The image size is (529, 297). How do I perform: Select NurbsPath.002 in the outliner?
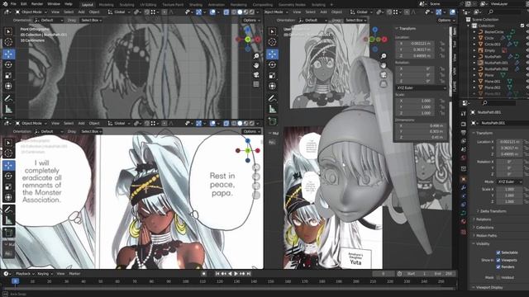coord(497,69)
